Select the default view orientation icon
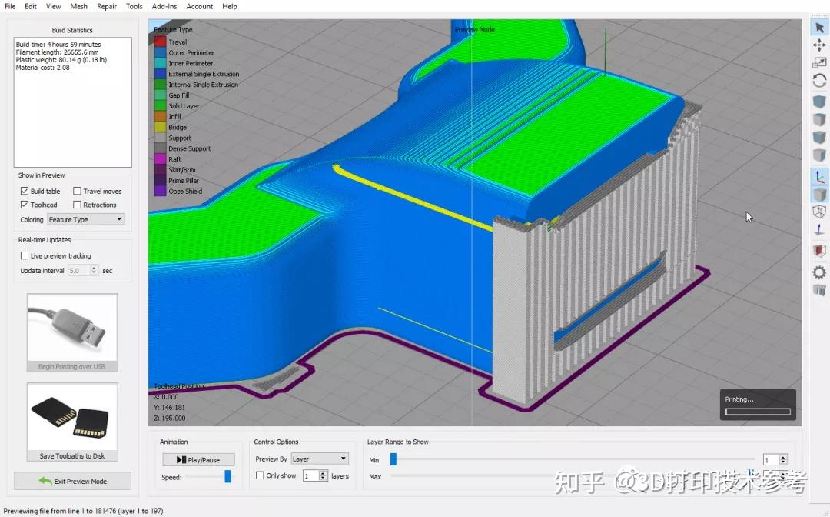The height and width of the screenshot is (517, 830). (819, 100)
